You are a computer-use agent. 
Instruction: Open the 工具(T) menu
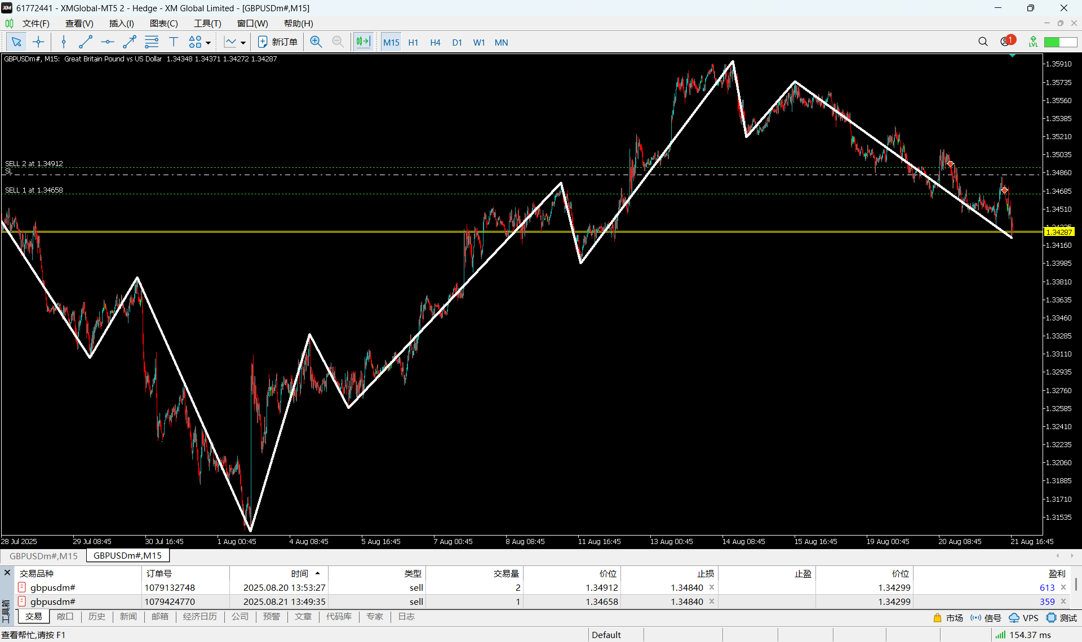click(x=207, y=23)
